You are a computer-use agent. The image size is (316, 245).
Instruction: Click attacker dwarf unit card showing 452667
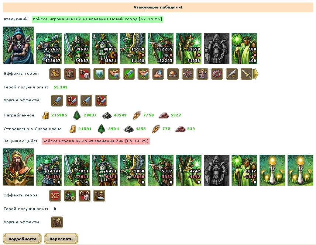(x=49, y=49)
